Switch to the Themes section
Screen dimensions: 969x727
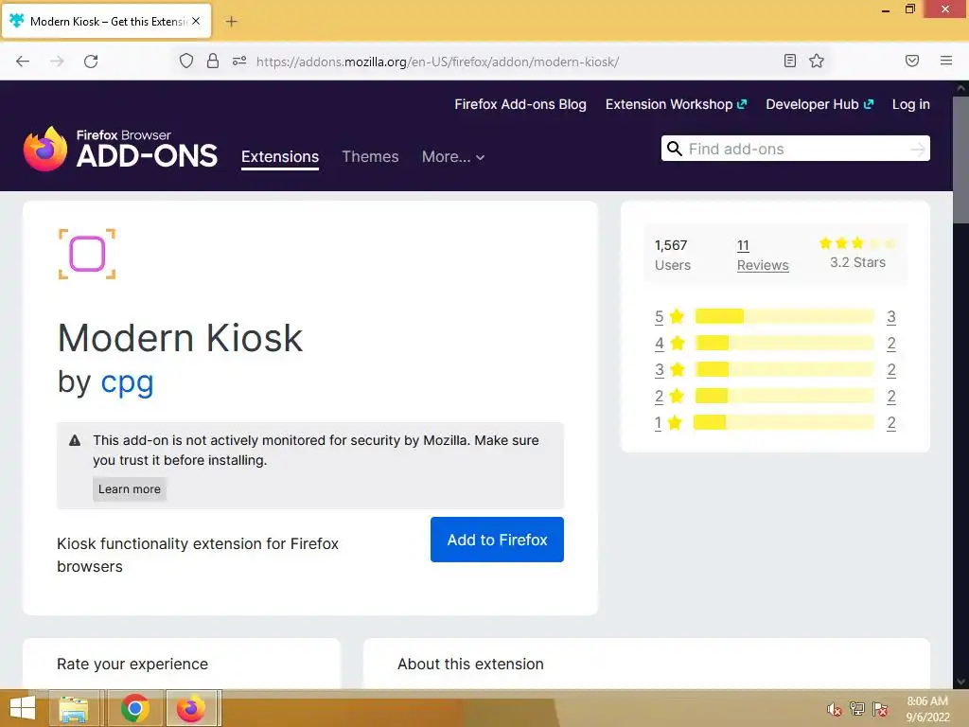(370, 157)
